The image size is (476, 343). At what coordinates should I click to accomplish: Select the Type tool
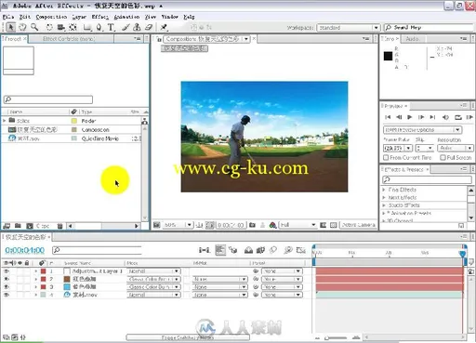pos(111,27)
